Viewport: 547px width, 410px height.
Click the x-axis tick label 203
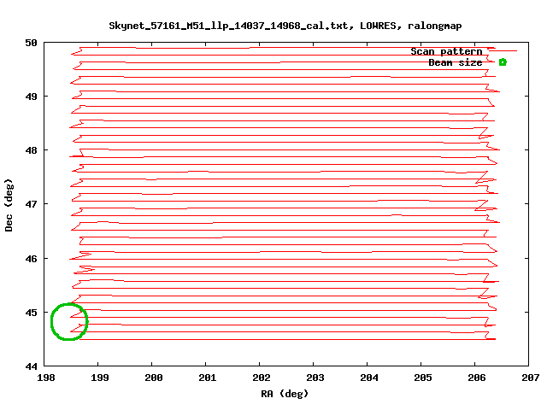315,378
